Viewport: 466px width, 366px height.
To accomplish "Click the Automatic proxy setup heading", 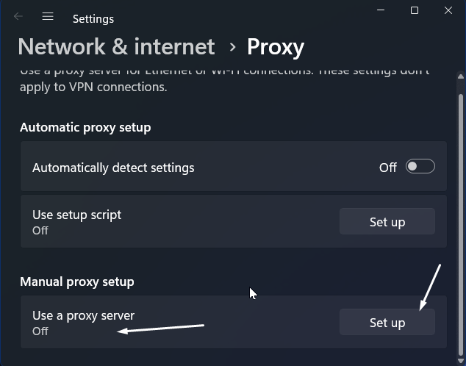I will (x=85, y=127).
